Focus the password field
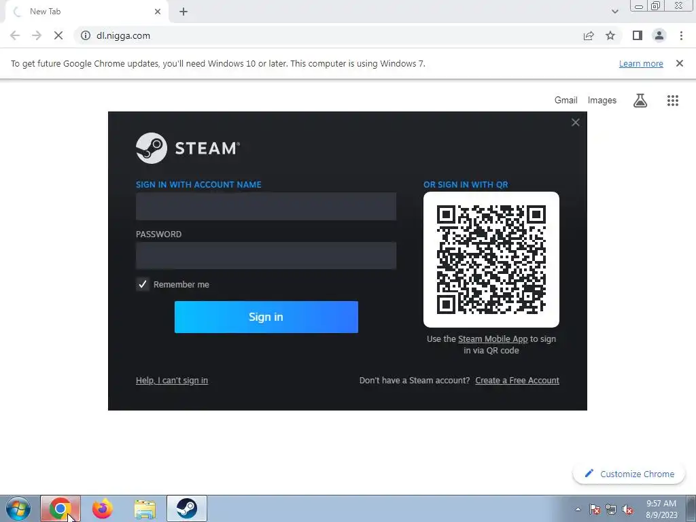The height and width of the screenshot is (522, 696). click(x=266, y=256)
